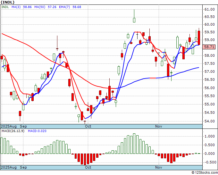The width and height of the screenshot is (218, 175).
Task: Click Sep on the price chart axis
Action: point(23,126)
